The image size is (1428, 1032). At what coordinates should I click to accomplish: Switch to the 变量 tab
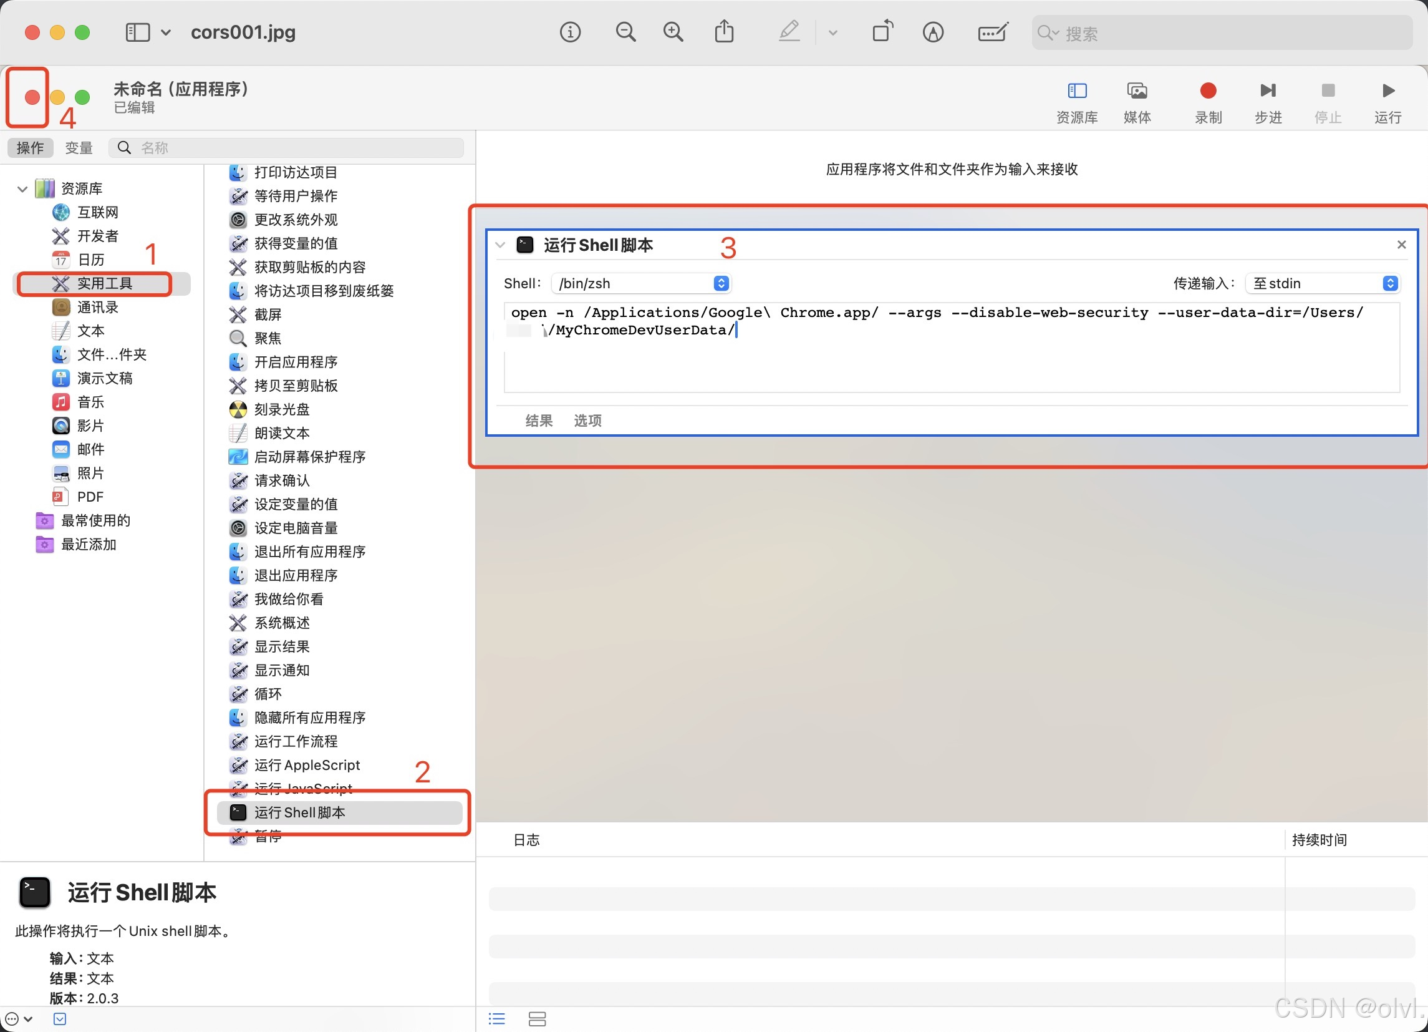(79, 148)
